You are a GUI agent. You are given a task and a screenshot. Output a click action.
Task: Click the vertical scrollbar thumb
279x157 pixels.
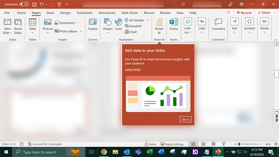tap(277, 74)
